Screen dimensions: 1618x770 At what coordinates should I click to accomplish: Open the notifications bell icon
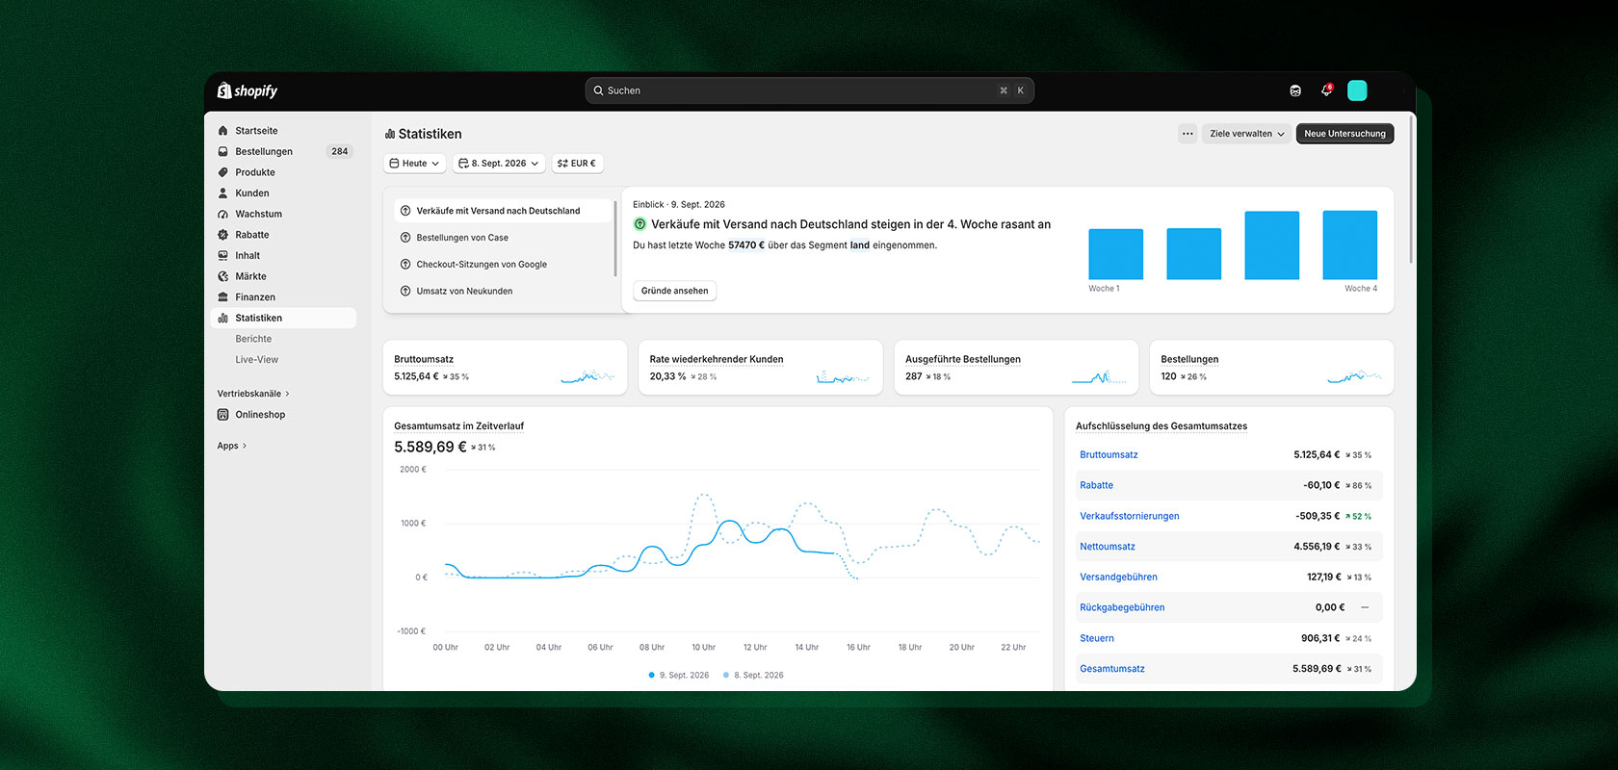(x=1326, y=90)
